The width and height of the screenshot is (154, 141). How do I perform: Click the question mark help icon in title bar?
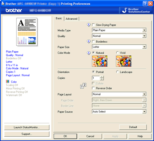pyautogui.click(x=145, y=4)
